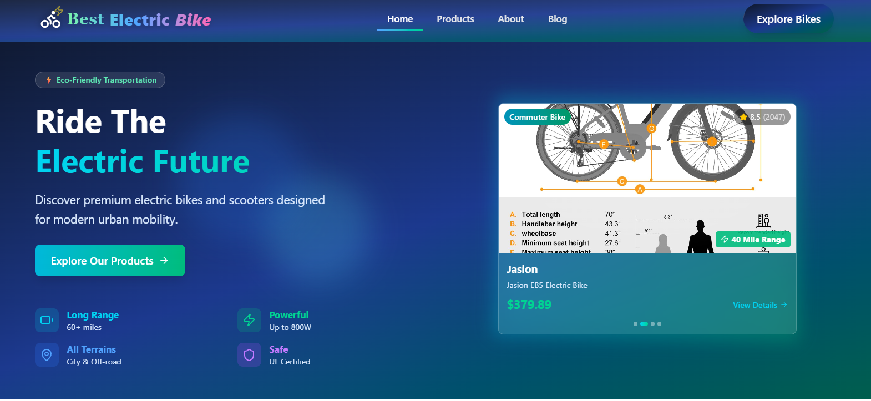Click the Jasion product title
The height and width of the screenshot is (401, 871).
(522, 270)
